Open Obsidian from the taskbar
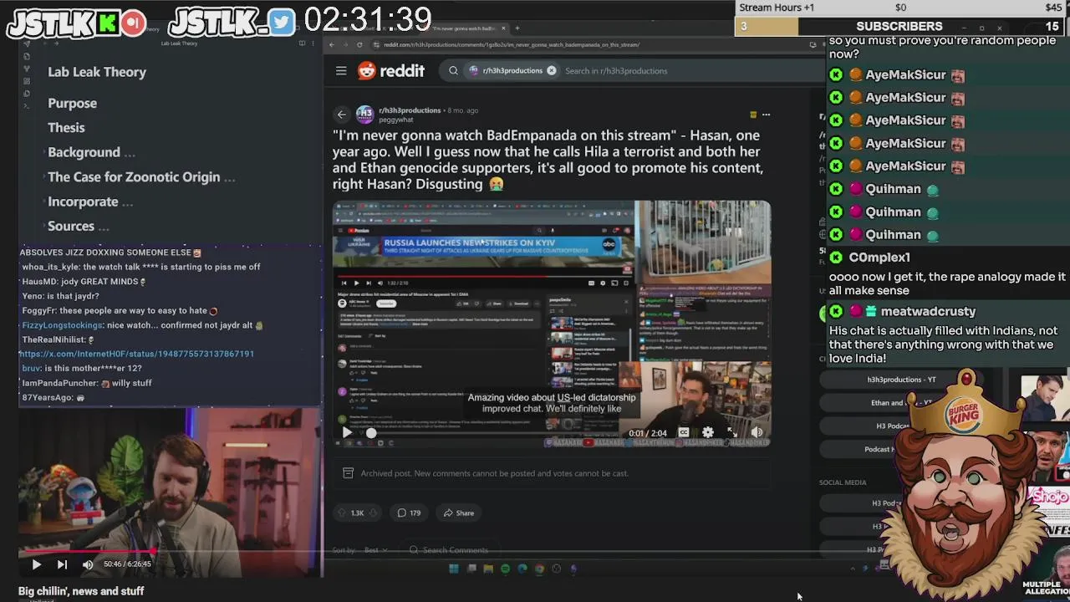 click(573, 569)
